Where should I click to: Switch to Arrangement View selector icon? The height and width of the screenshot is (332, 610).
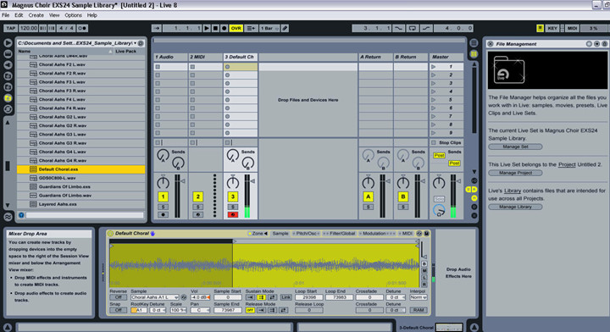click(x=474, y=42)
